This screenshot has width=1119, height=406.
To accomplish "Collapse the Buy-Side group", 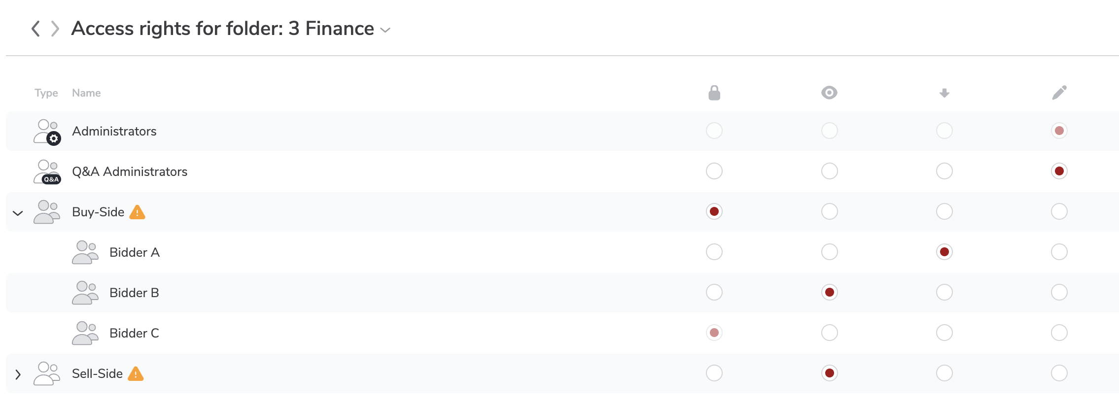I will point(18,213).
